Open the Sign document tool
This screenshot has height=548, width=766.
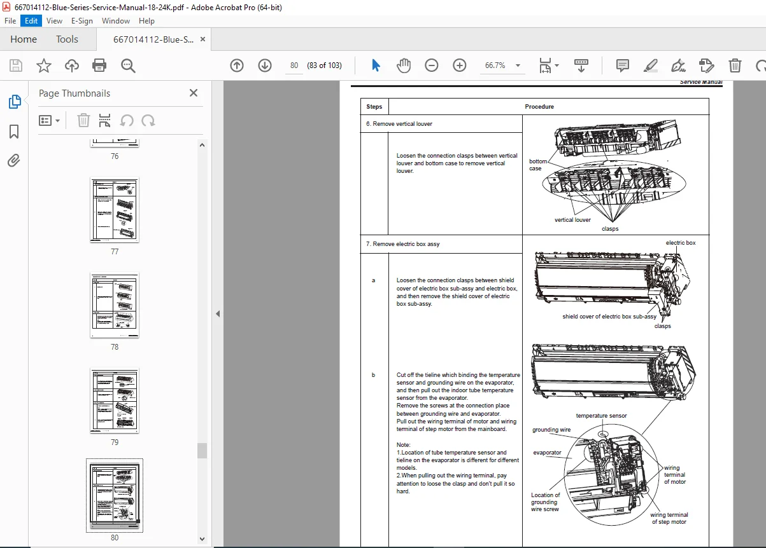(x=679, y=65)
